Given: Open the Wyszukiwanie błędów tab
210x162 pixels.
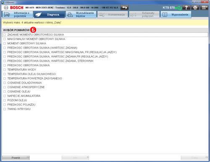Looking at the screenshot, I should point(81,15).
